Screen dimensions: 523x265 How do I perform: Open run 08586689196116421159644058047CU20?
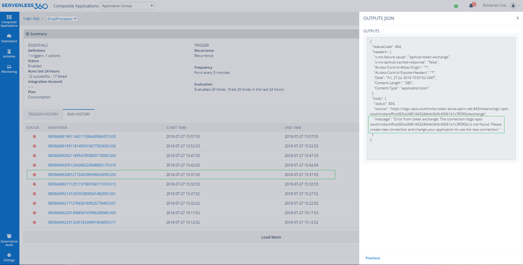point(82,137)
